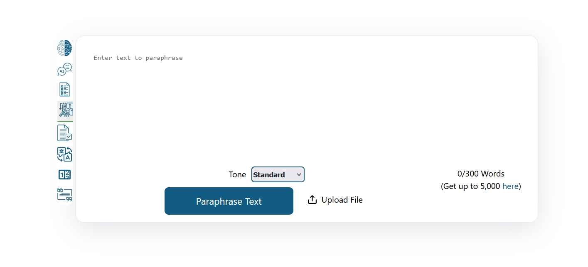588x267 pixels.
Task: Click the 'Enter text to paraphrase' placeholder
Action: pos(138,58)
